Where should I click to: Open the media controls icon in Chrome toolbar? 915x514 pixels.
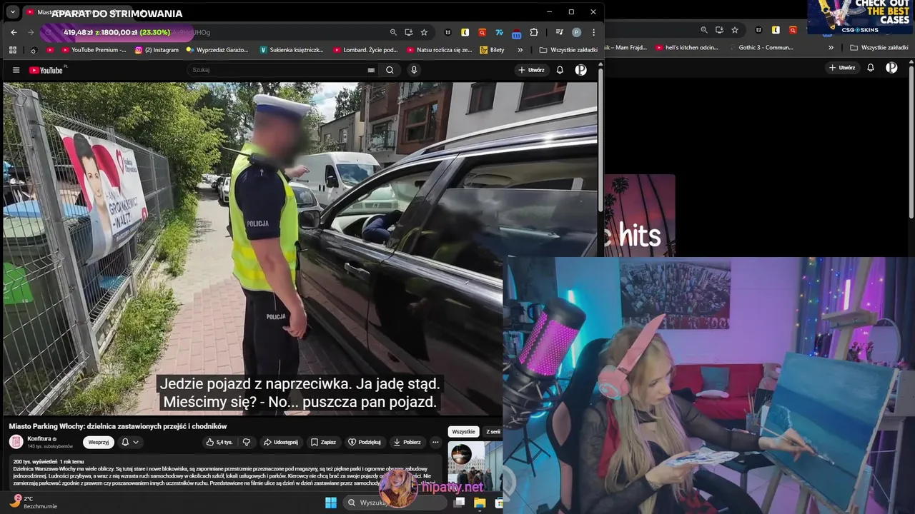[x=558, y=32]
